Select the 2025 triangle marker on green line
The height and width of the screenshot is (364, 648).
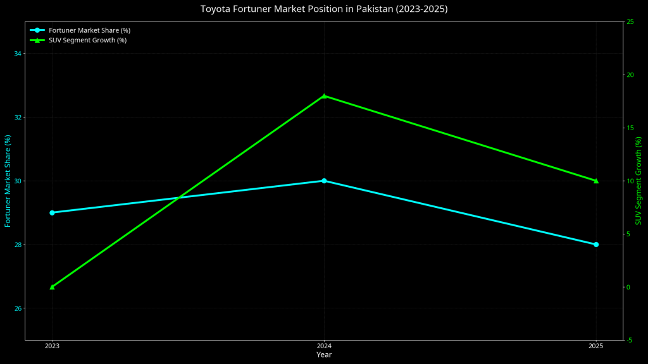tap(596, 181)
